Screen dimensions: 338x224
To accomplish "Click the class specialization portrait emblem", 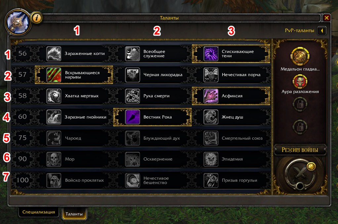I will [x=18, y=22].
